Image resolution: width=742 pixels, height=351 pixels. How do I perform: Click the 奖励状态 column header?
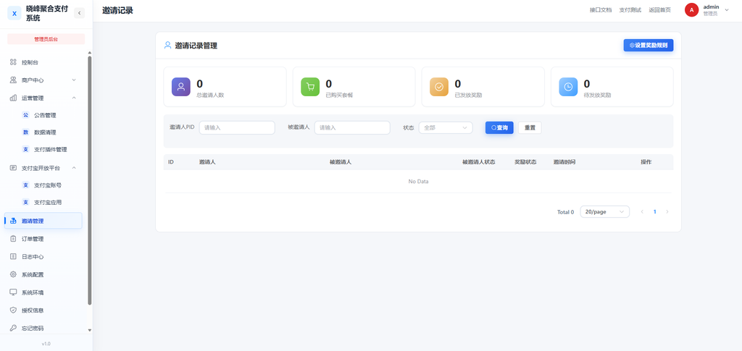pos(525,162)
